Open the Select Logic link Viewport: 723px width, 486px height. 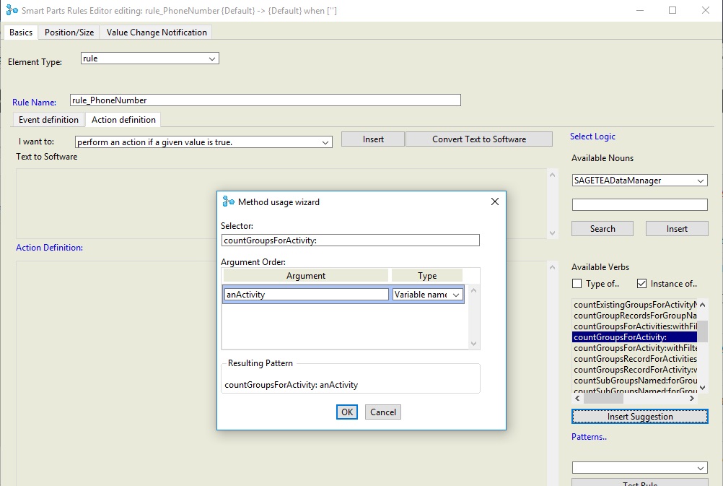coord(592,136)
